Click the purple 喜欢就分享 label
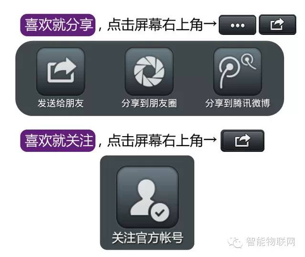The height and width of the screenshot is (257, 305). [x=58, y=25]
